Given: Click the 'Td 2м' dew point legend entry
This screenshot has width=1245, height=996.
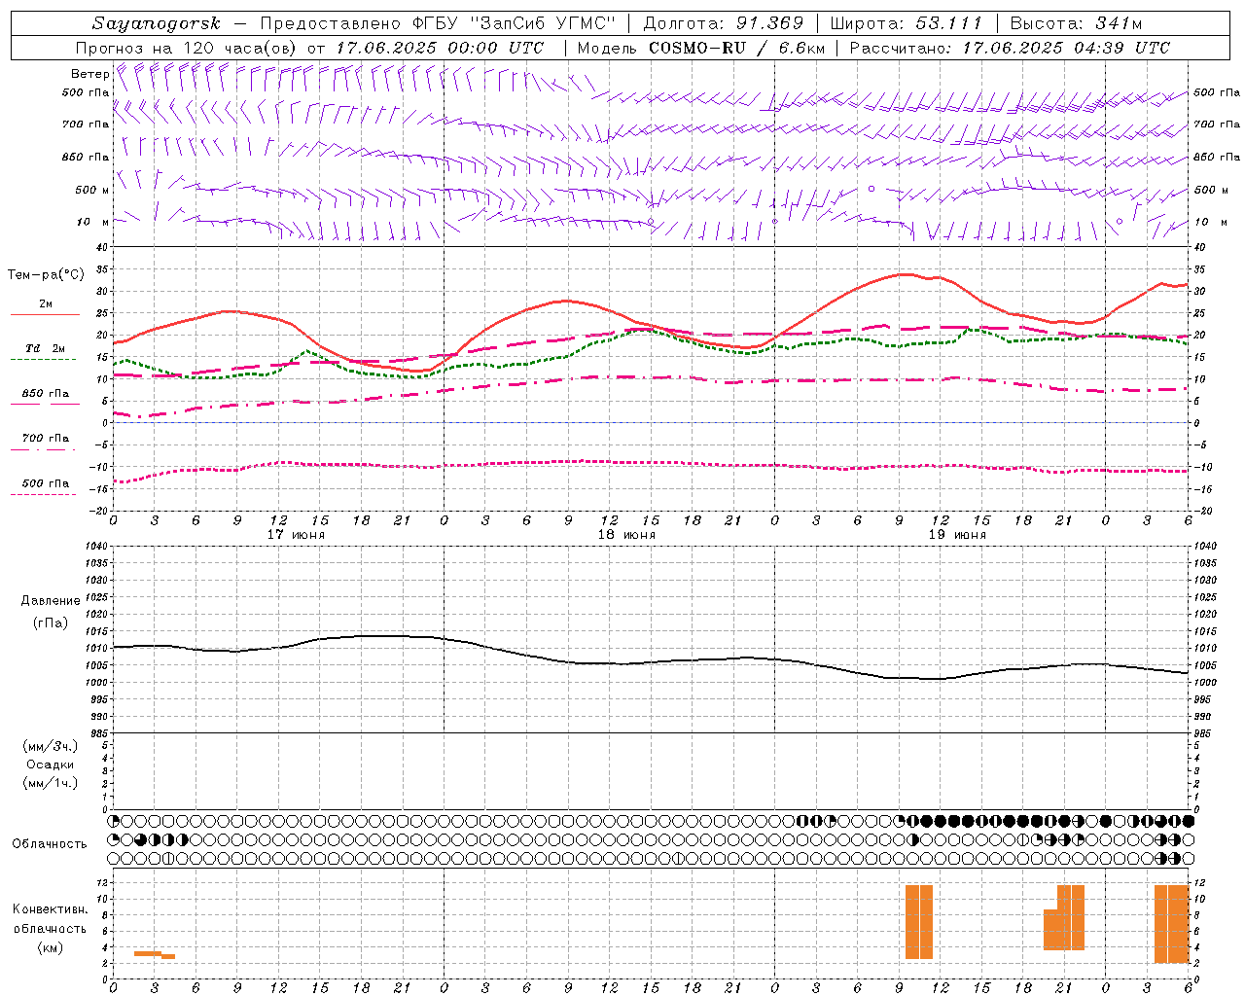Looking at the screenshot, I should pyautogui.click(x=46, y=348).
